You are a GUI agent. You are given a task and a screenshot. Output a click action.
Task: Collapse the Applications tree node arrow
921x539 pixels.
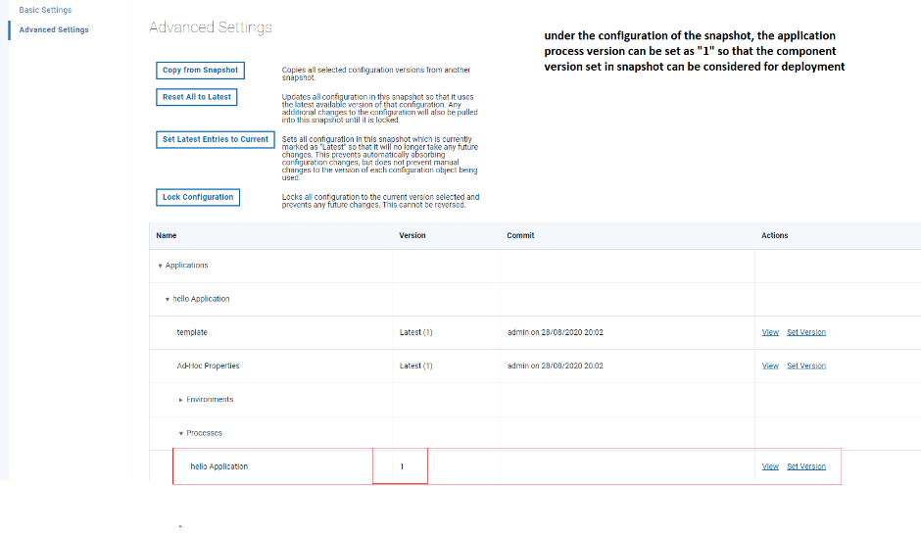pos(160,266)
